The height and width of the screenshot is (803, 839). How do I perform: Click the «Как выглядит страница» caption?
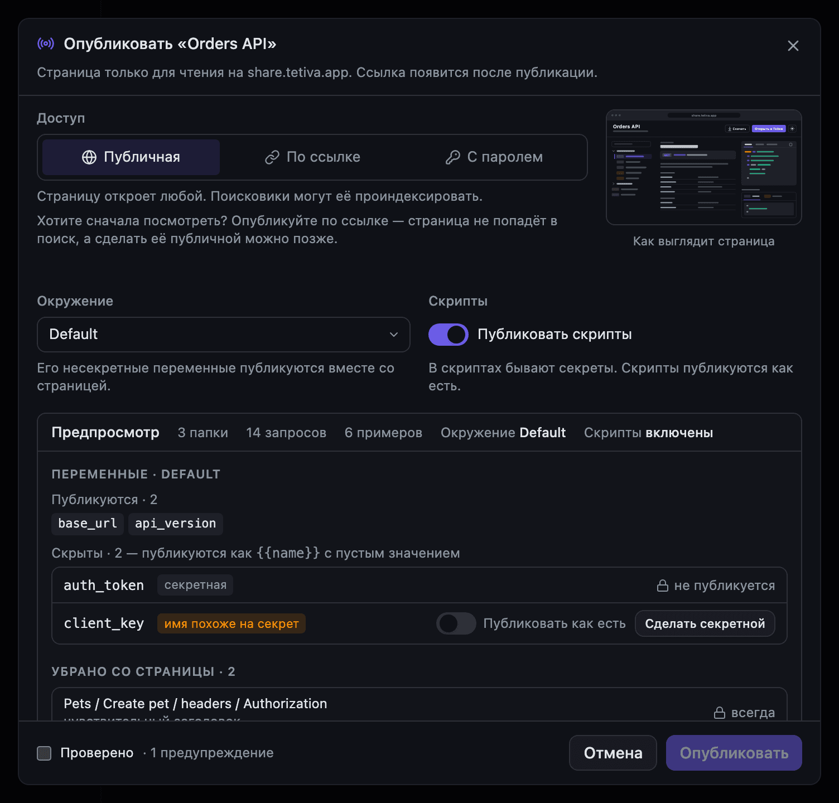(703, 241)
